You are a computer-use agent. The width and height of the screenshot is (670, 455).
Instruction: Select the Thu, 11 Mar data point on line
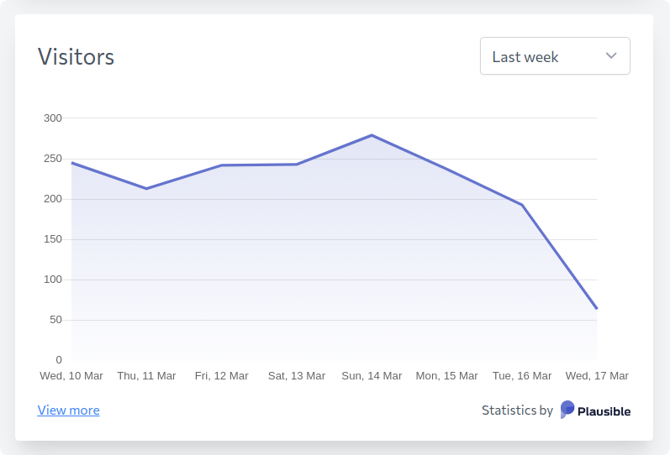[x=146, y=188]
